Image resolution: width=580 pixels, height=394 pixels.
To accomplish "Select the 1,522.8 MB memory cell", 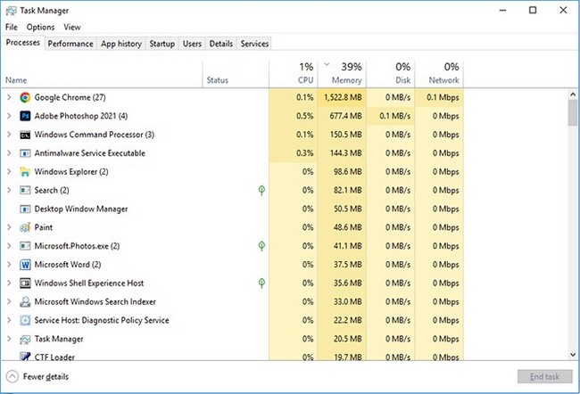I will [x=343, y=97].
